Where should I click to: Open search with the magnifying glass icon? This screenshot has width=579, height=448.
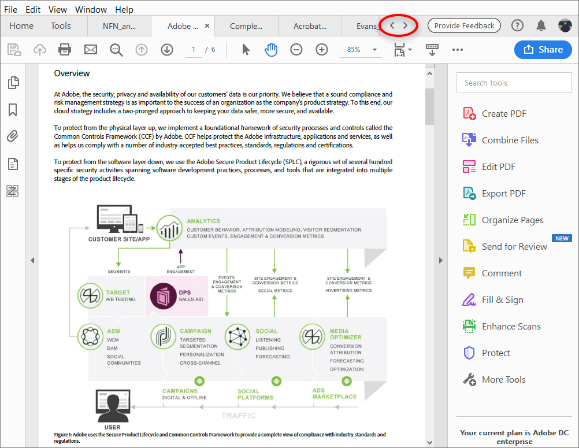[116, 50]
